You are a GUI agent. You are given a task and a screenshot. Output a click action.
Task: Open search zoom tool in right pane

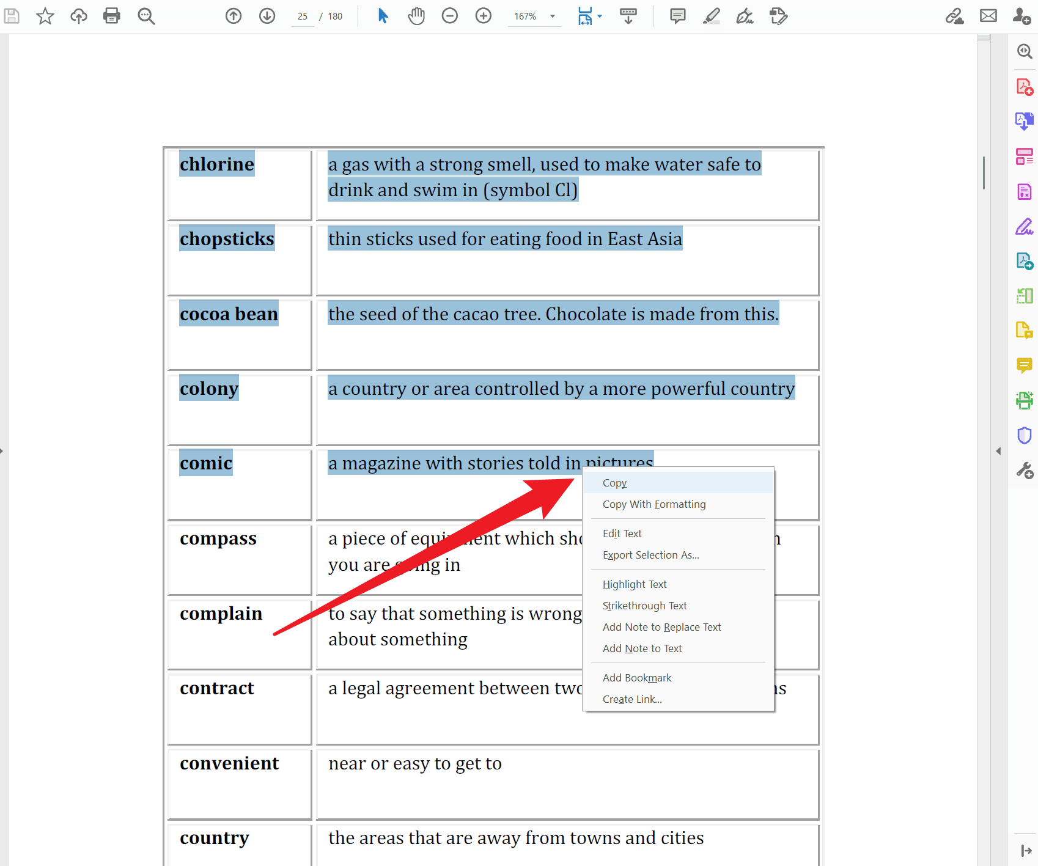click(1025, 51)
